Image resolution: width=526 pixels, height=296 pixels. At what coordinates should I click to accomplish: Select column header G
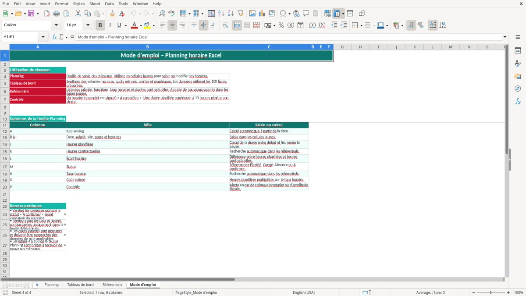342,47
